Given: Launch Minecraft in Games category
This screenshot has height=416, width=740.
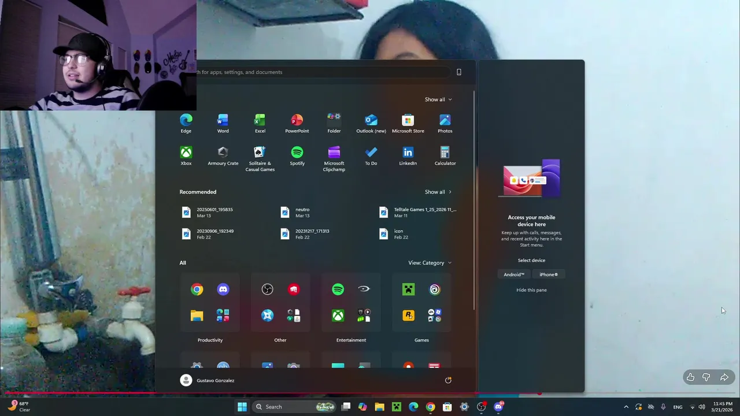Looking at the screenshot, I should (409, 289).
